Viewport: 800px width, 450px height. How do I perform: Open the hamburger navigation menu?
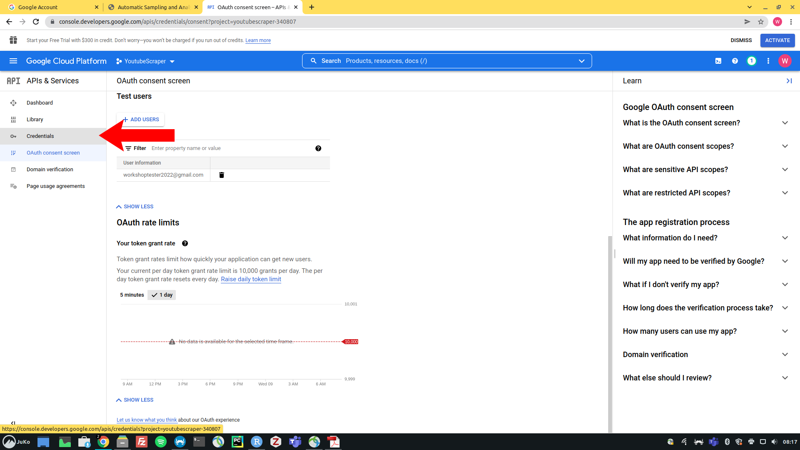pos(13,61)
